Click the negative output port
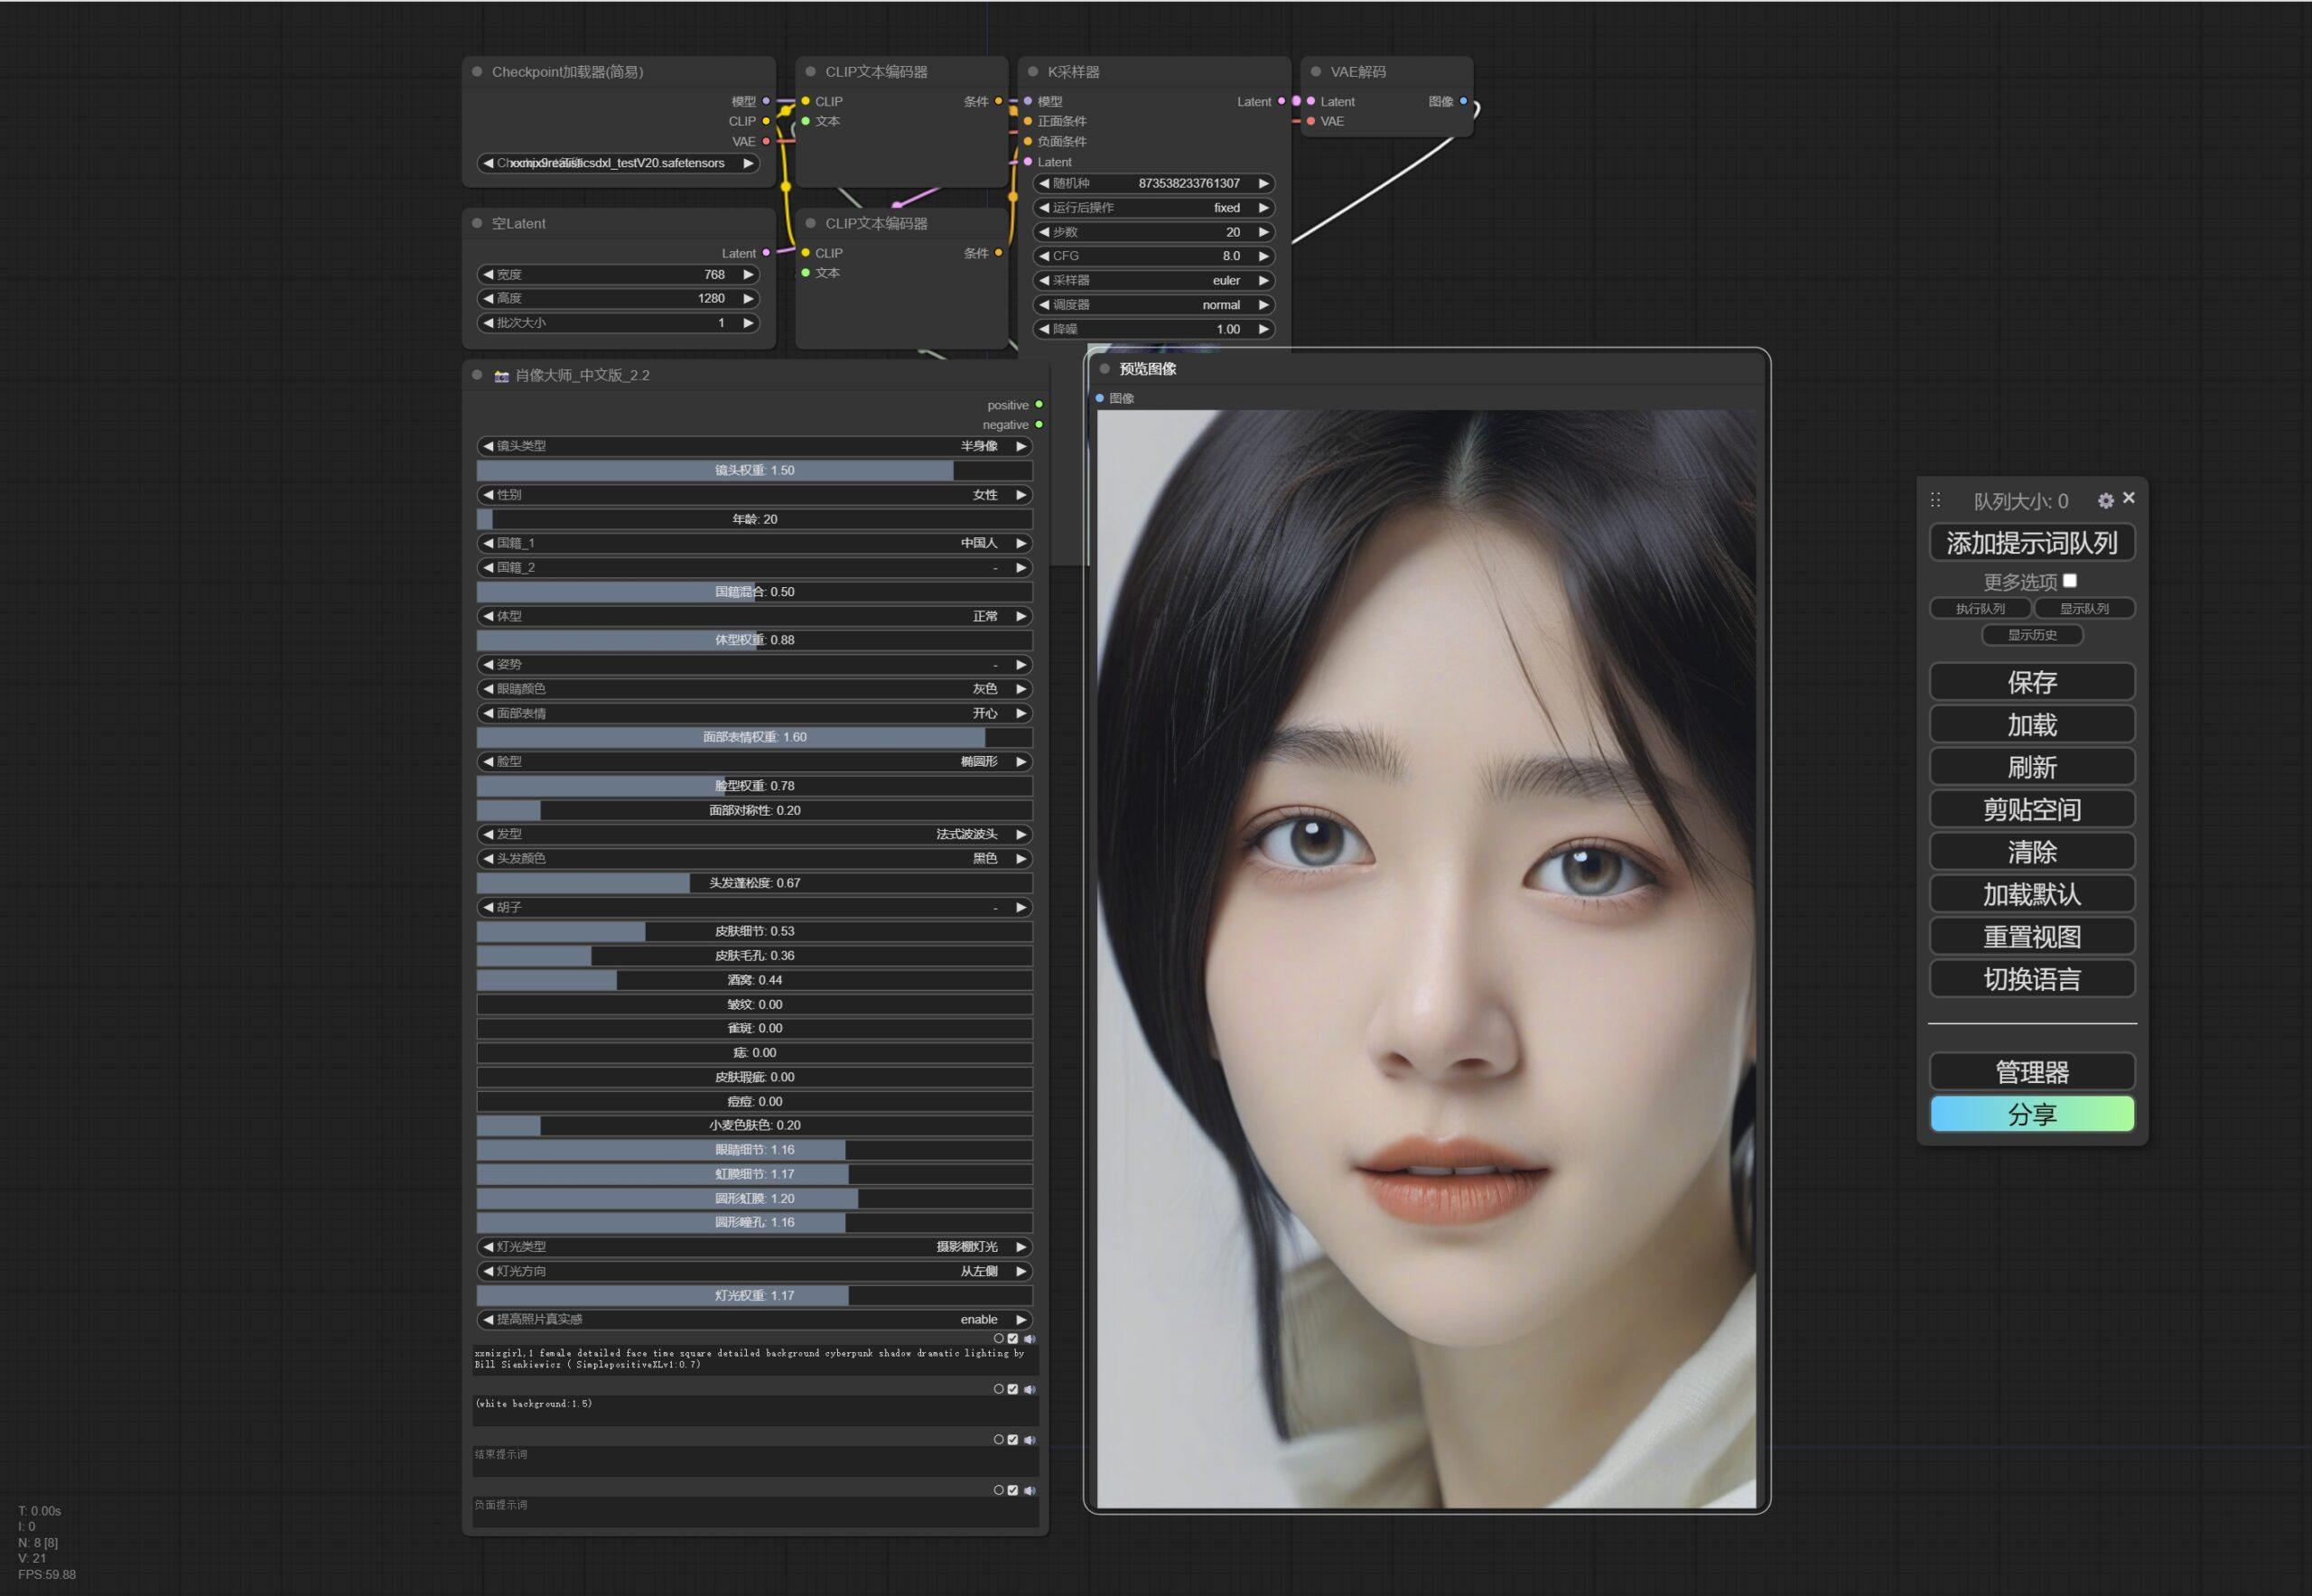 [x=1039, y=425]
